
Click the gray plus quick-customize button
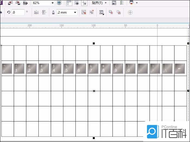[x=130, y=12]
